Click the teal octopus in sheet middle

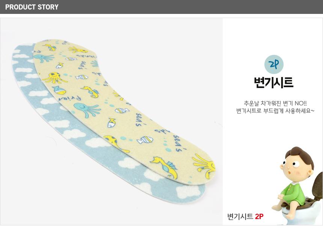pyautogui.click(x=86, y=109)
